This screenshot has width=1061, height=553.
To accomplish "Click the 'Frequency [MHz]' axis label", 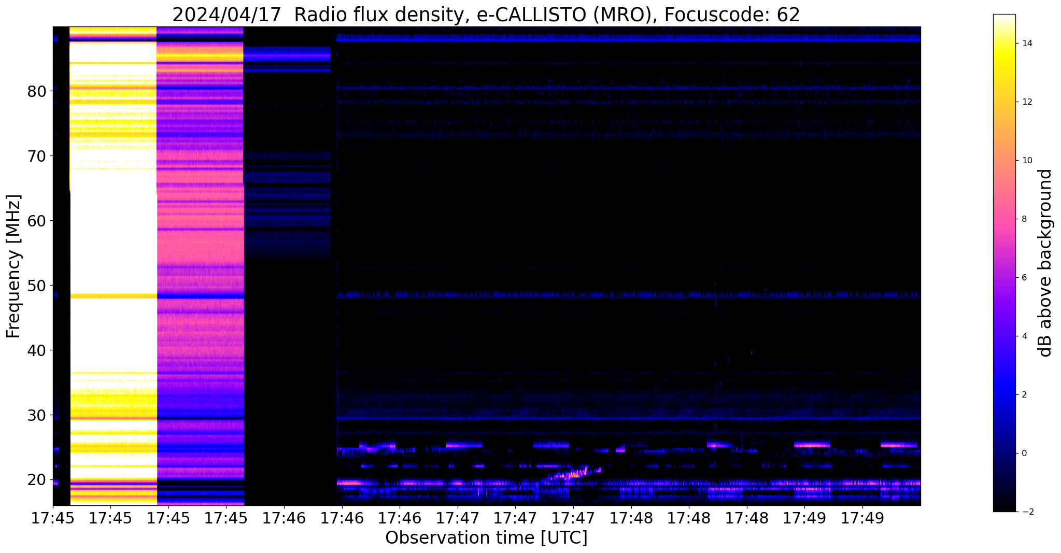I will [x=14, y=266].
